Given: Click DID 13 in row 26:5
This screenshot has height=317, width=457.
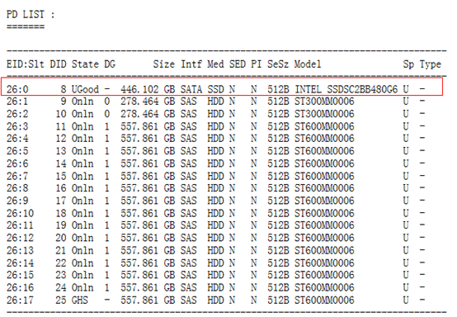Looking at the screenshot, I should (x=60, y=151).
